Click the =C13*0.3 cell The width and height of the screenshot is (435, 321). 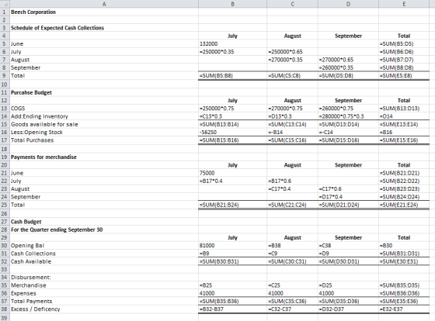tap(232, 116)
